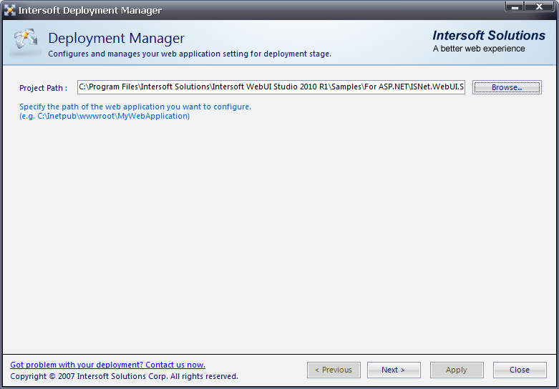Screen dimensions: 559x389
Task: Go back with the < Previous button
Action: (334, 370)
